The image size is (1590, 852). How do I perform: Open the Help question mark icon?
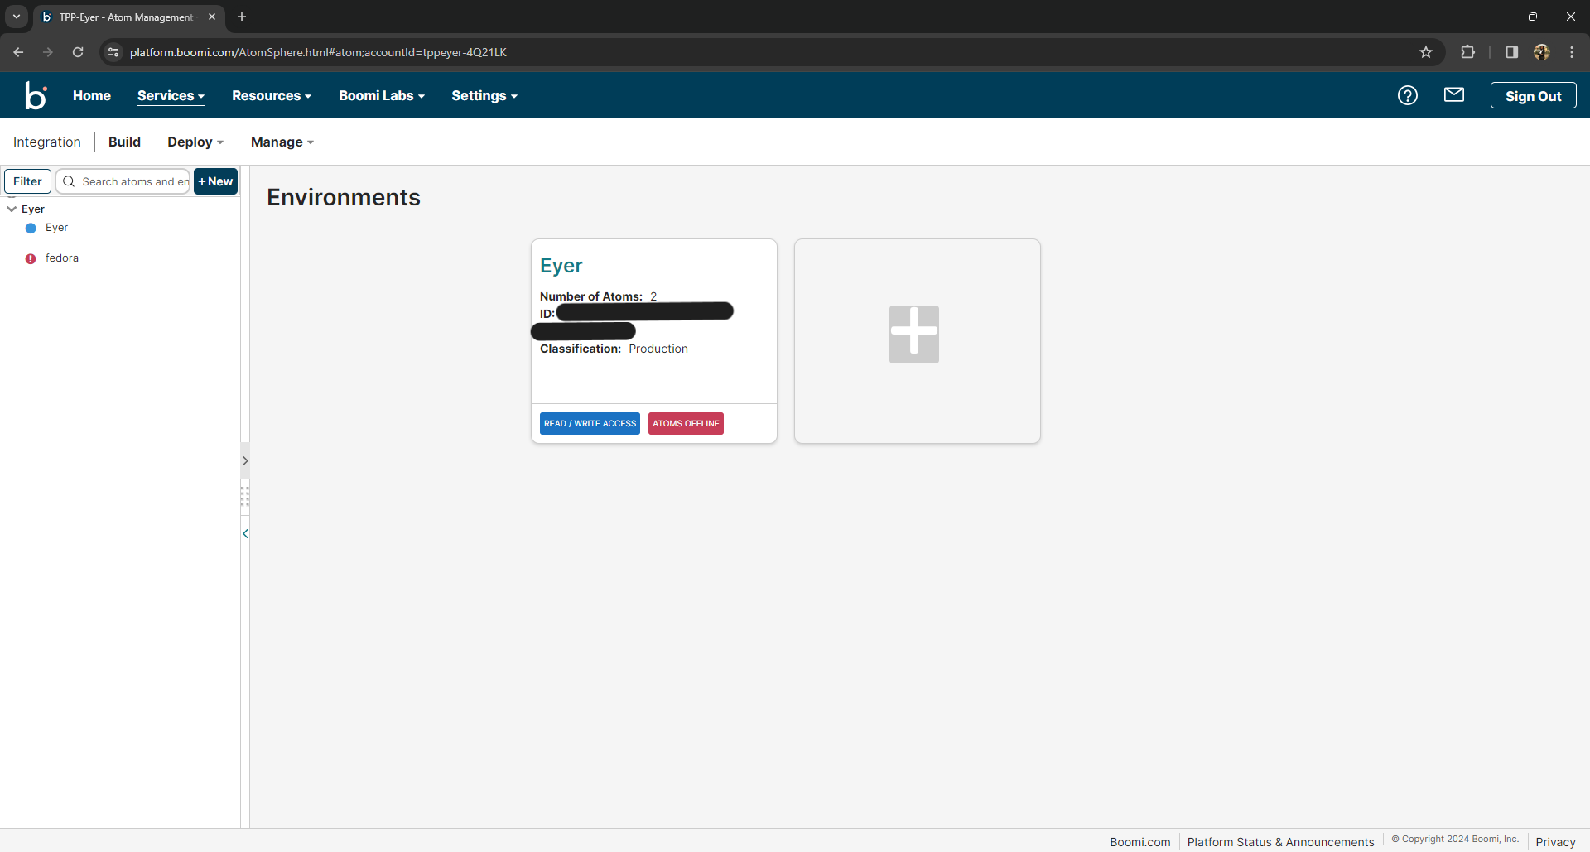1408,95
